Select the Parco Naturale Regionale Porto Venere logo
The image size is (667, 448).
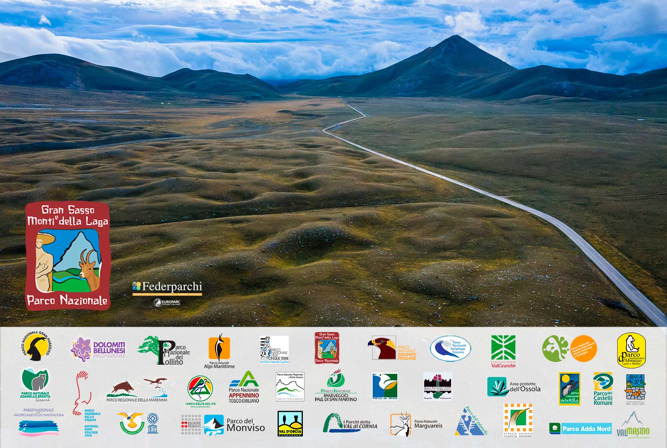coord(290,387)
